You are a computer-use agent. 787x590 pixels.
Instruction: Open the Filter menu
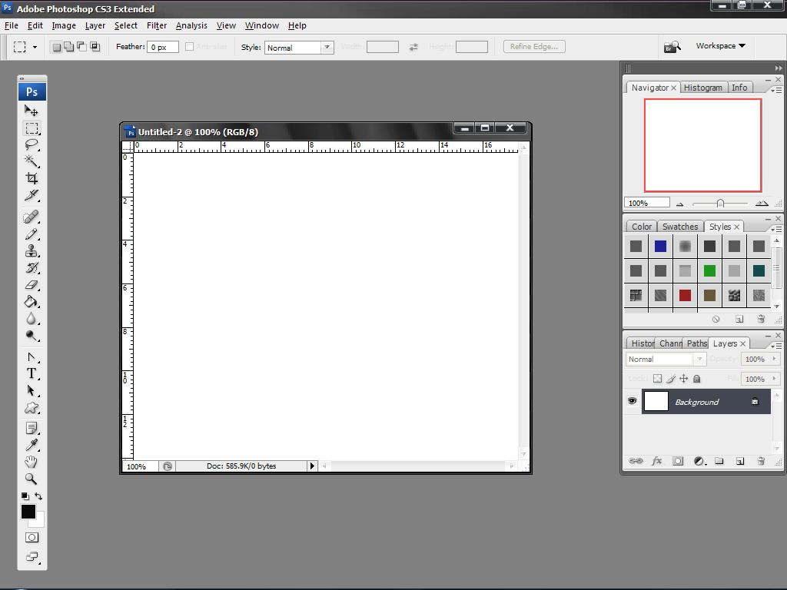click(x=157, y=25)
